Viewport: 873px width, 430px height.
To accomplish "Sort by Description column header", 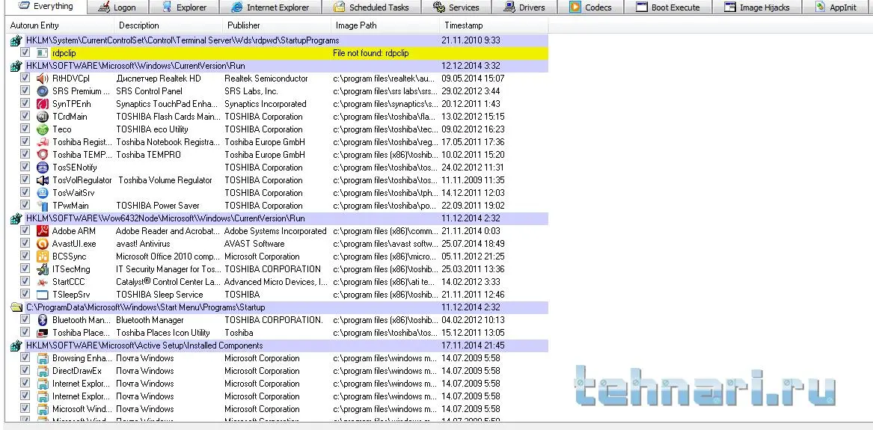I will pyautogui.click(x=168, y=25).
